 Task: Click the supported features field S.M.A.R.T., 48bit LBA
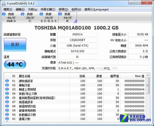click(x=103, y=68)
